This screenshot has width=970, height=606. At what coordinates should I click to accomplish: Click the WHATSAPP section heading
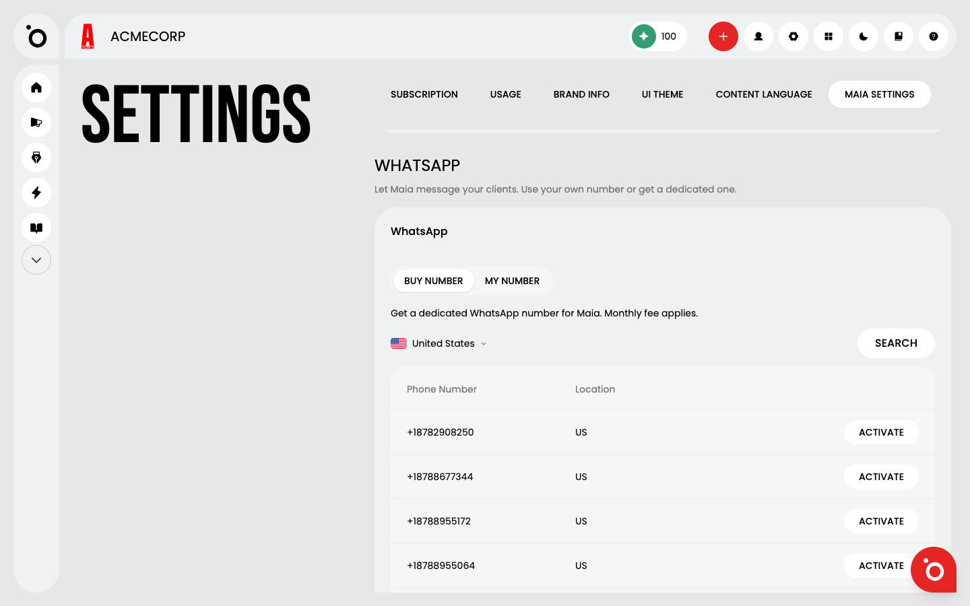pos(418,166)
